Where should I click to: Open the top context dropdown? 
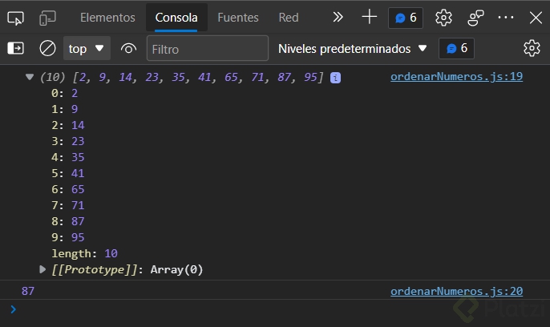87,48
